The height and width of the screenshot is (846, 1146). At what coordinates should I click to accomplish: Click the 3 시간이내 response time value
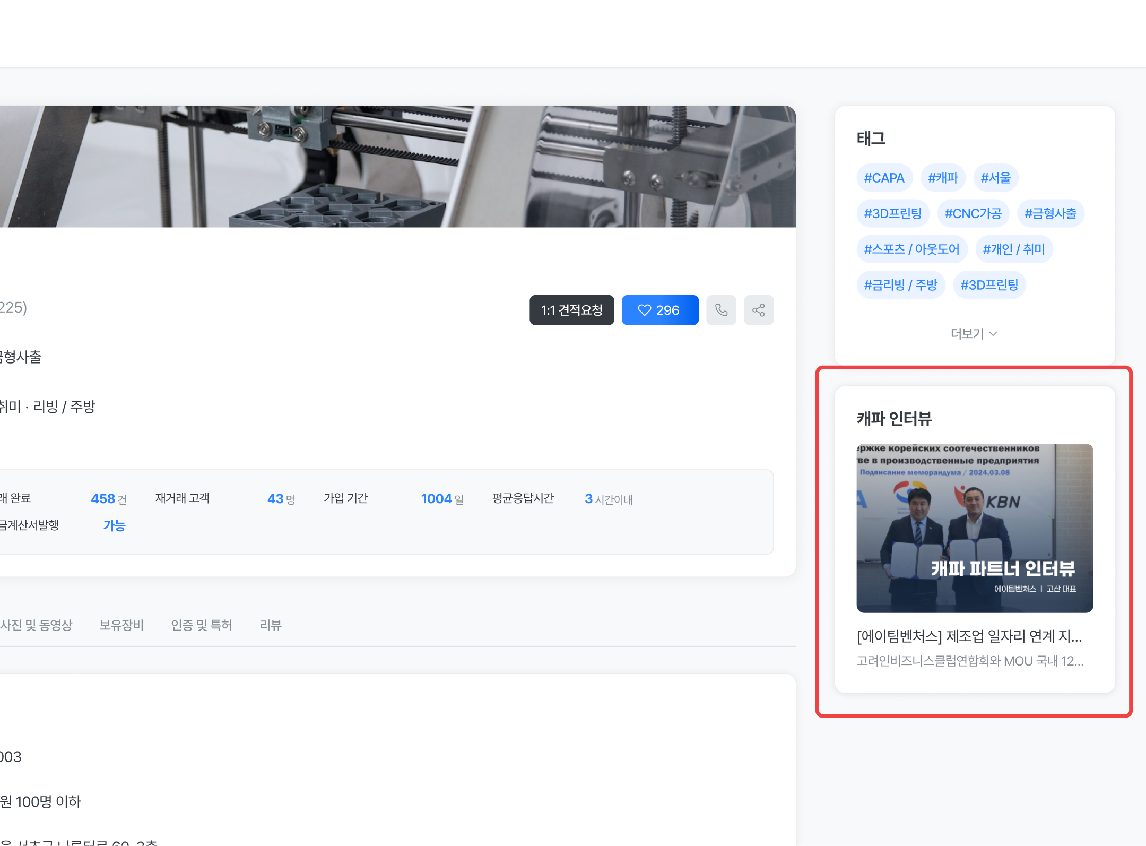pyautogui.click(x=609, y=499)
